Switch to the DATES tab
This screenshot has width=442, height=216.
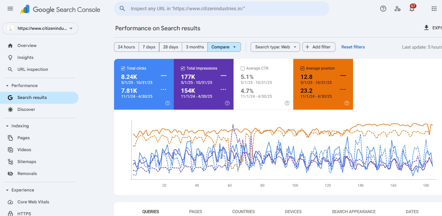pos(412,212)
